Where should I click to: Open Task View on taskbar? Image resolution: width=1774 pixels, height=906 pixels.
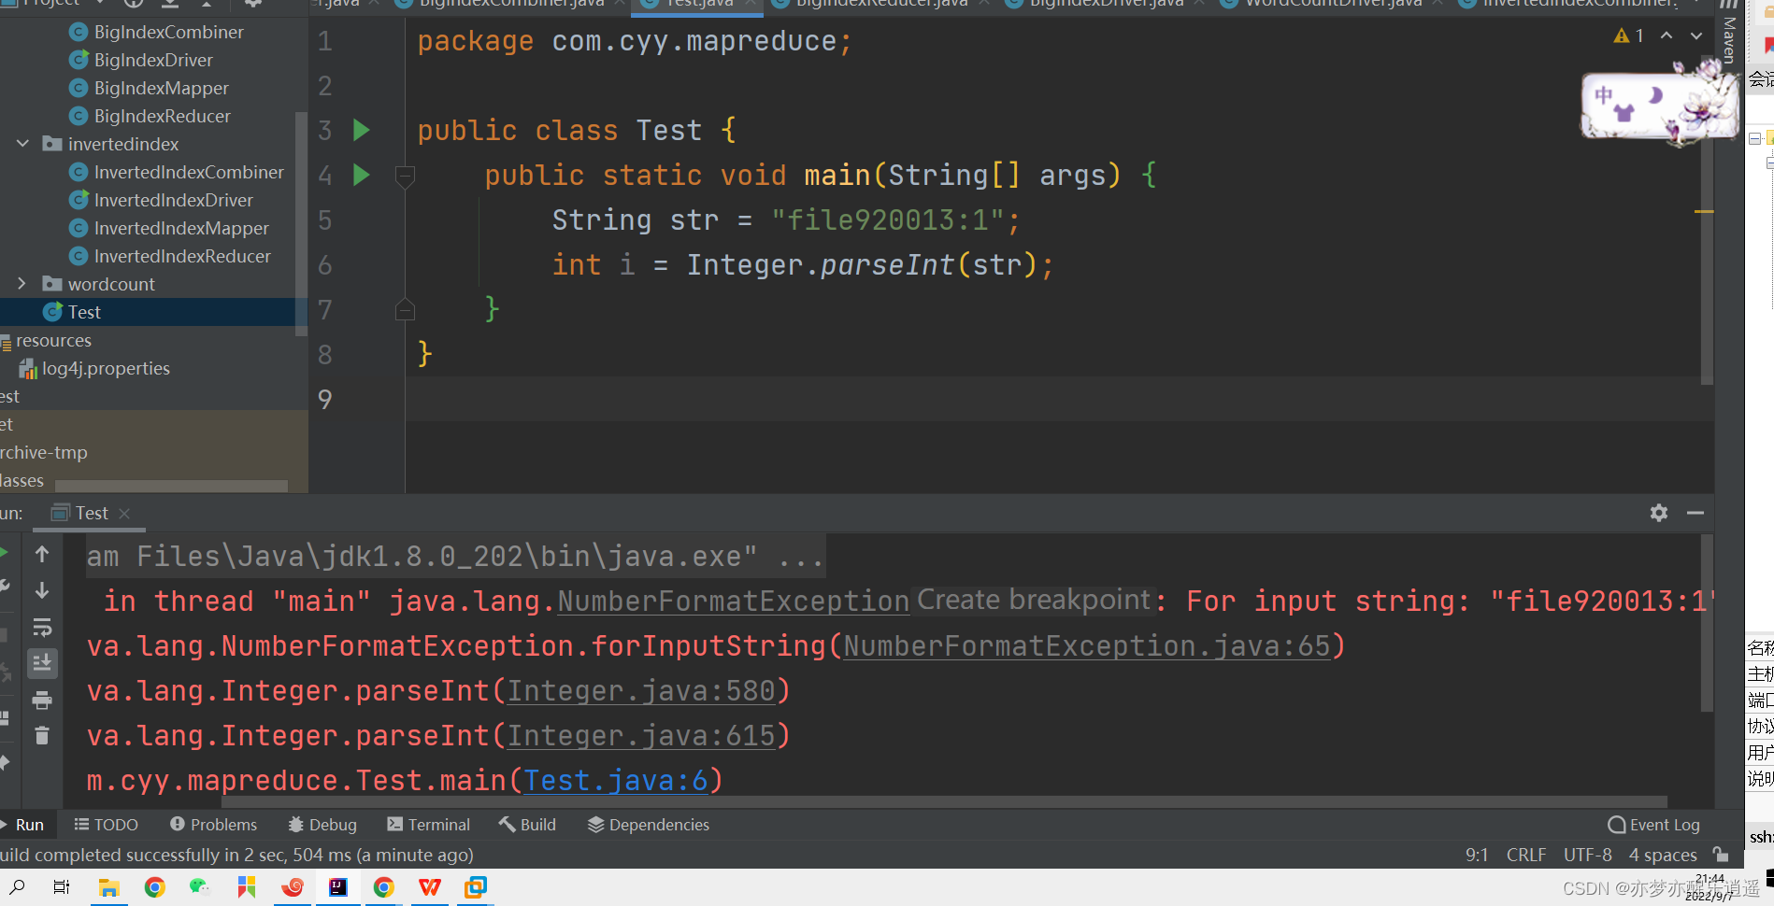click(x=62, y=887)
